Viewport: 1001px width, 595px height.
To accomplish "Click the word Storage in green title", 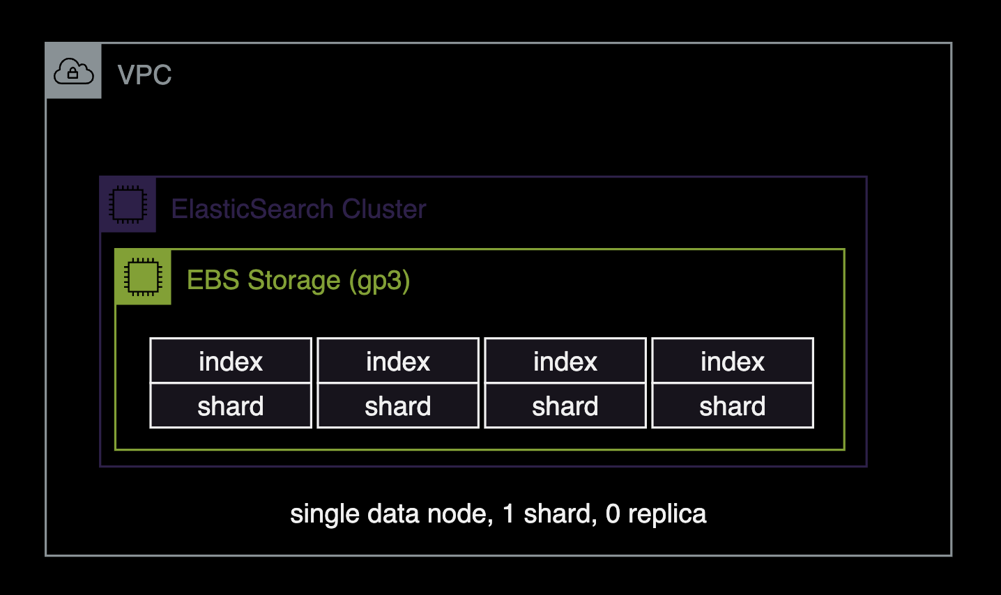I will click(x=294, y=280).
